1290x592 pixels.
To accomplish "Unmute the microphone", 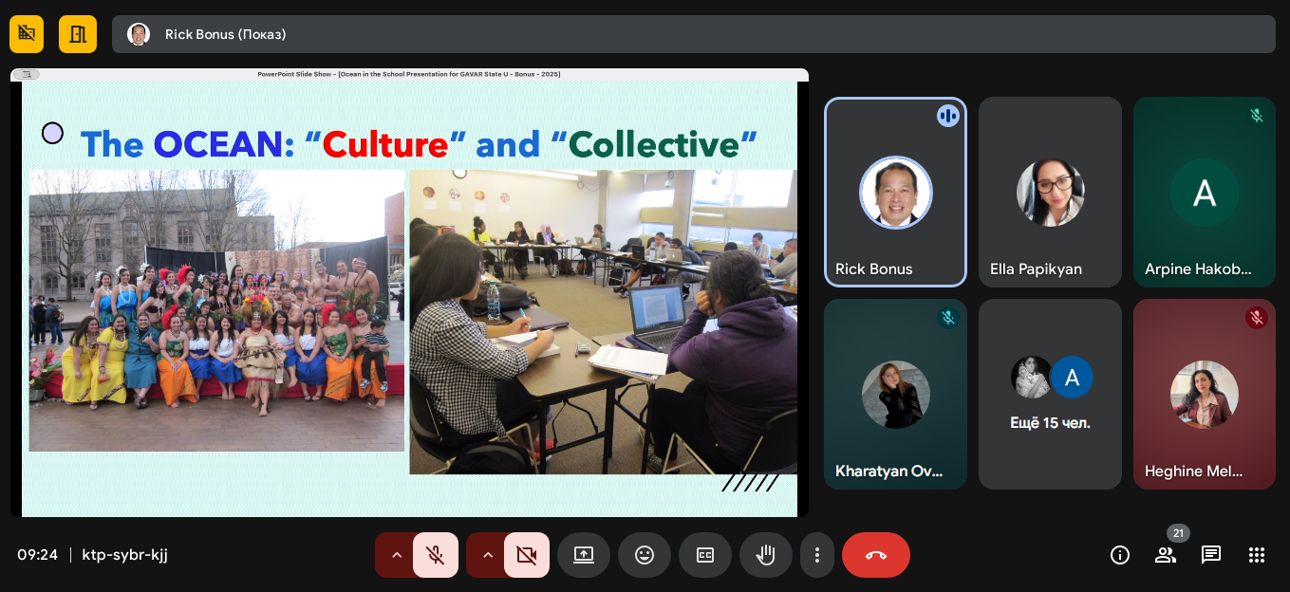I will 436,555.
